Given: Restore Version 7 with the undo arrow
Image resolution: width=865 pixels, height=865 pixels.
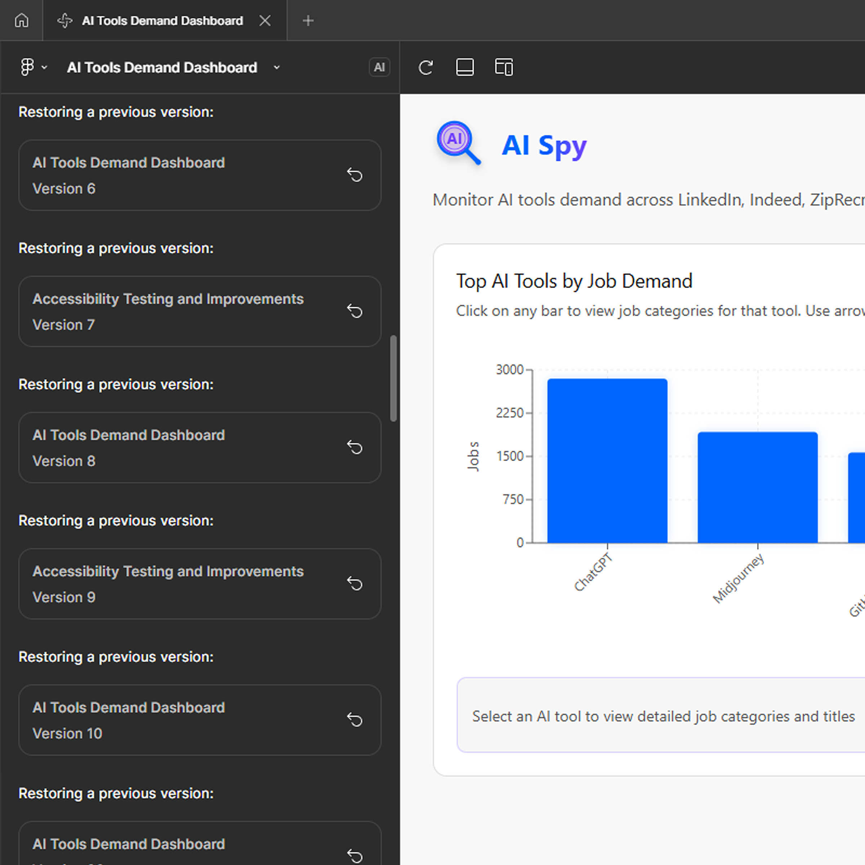Looking at the screenshot, I should [x=355, y=311].
